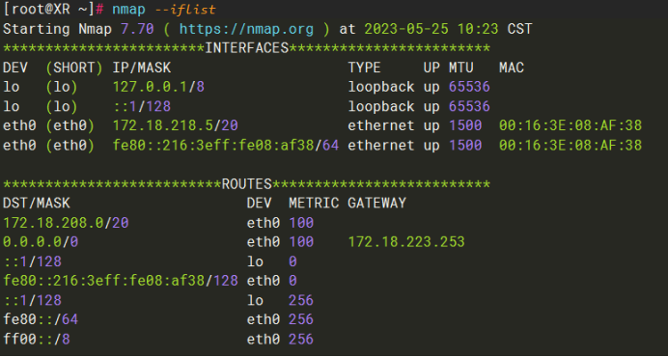
Task: Click the nmap command text
Action: coord(128,10)
